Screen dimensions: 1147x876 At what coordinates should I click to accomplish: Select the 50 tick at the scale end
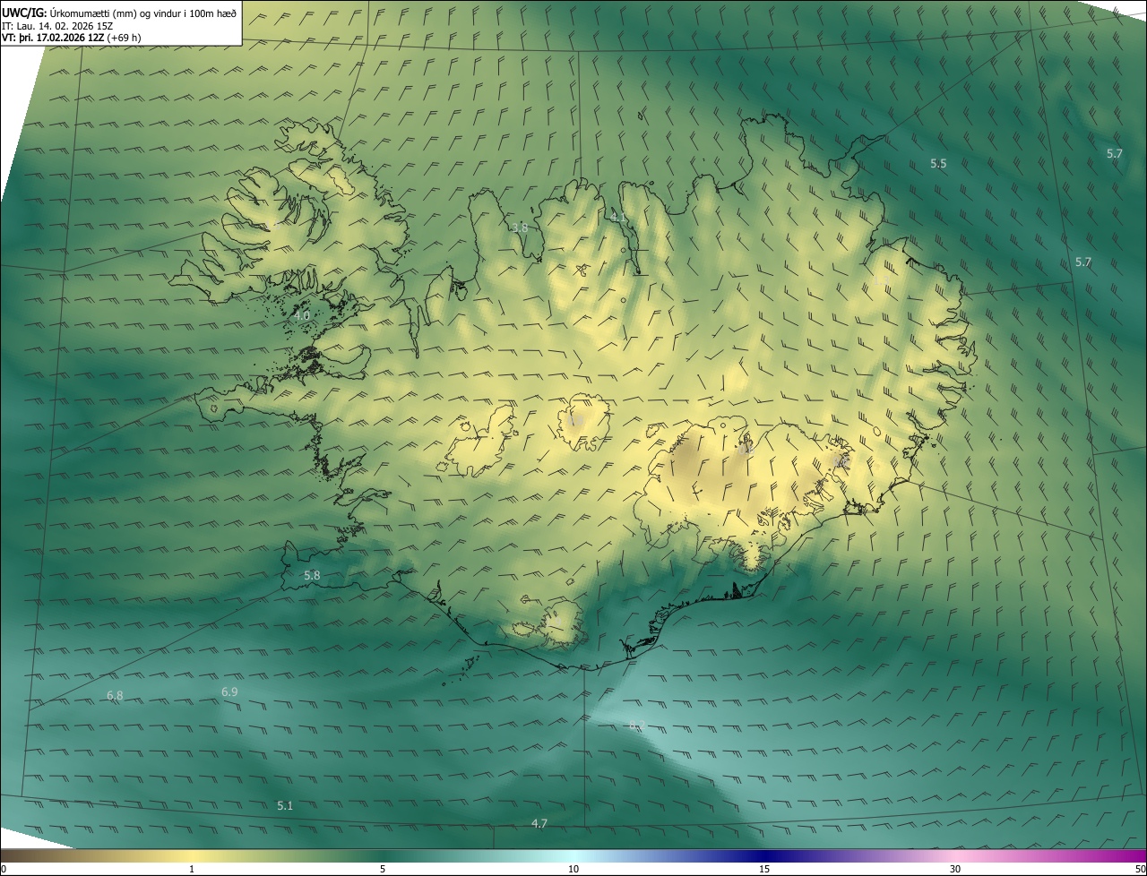(x=1140, y=869)
